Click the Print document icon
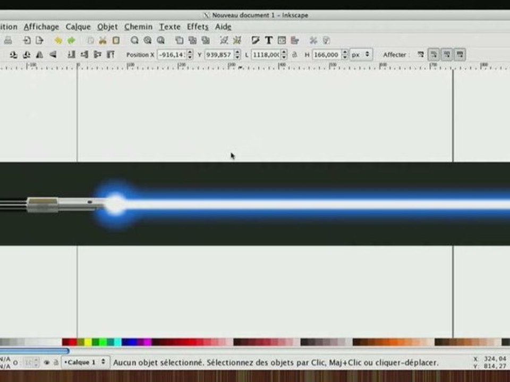The height and width of the screenshot is (382, 510). click(8, 40)
